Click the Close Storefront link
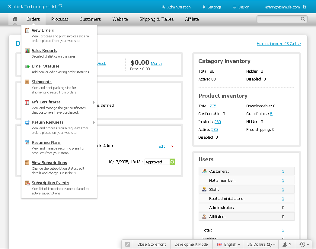 pos(152,244)
